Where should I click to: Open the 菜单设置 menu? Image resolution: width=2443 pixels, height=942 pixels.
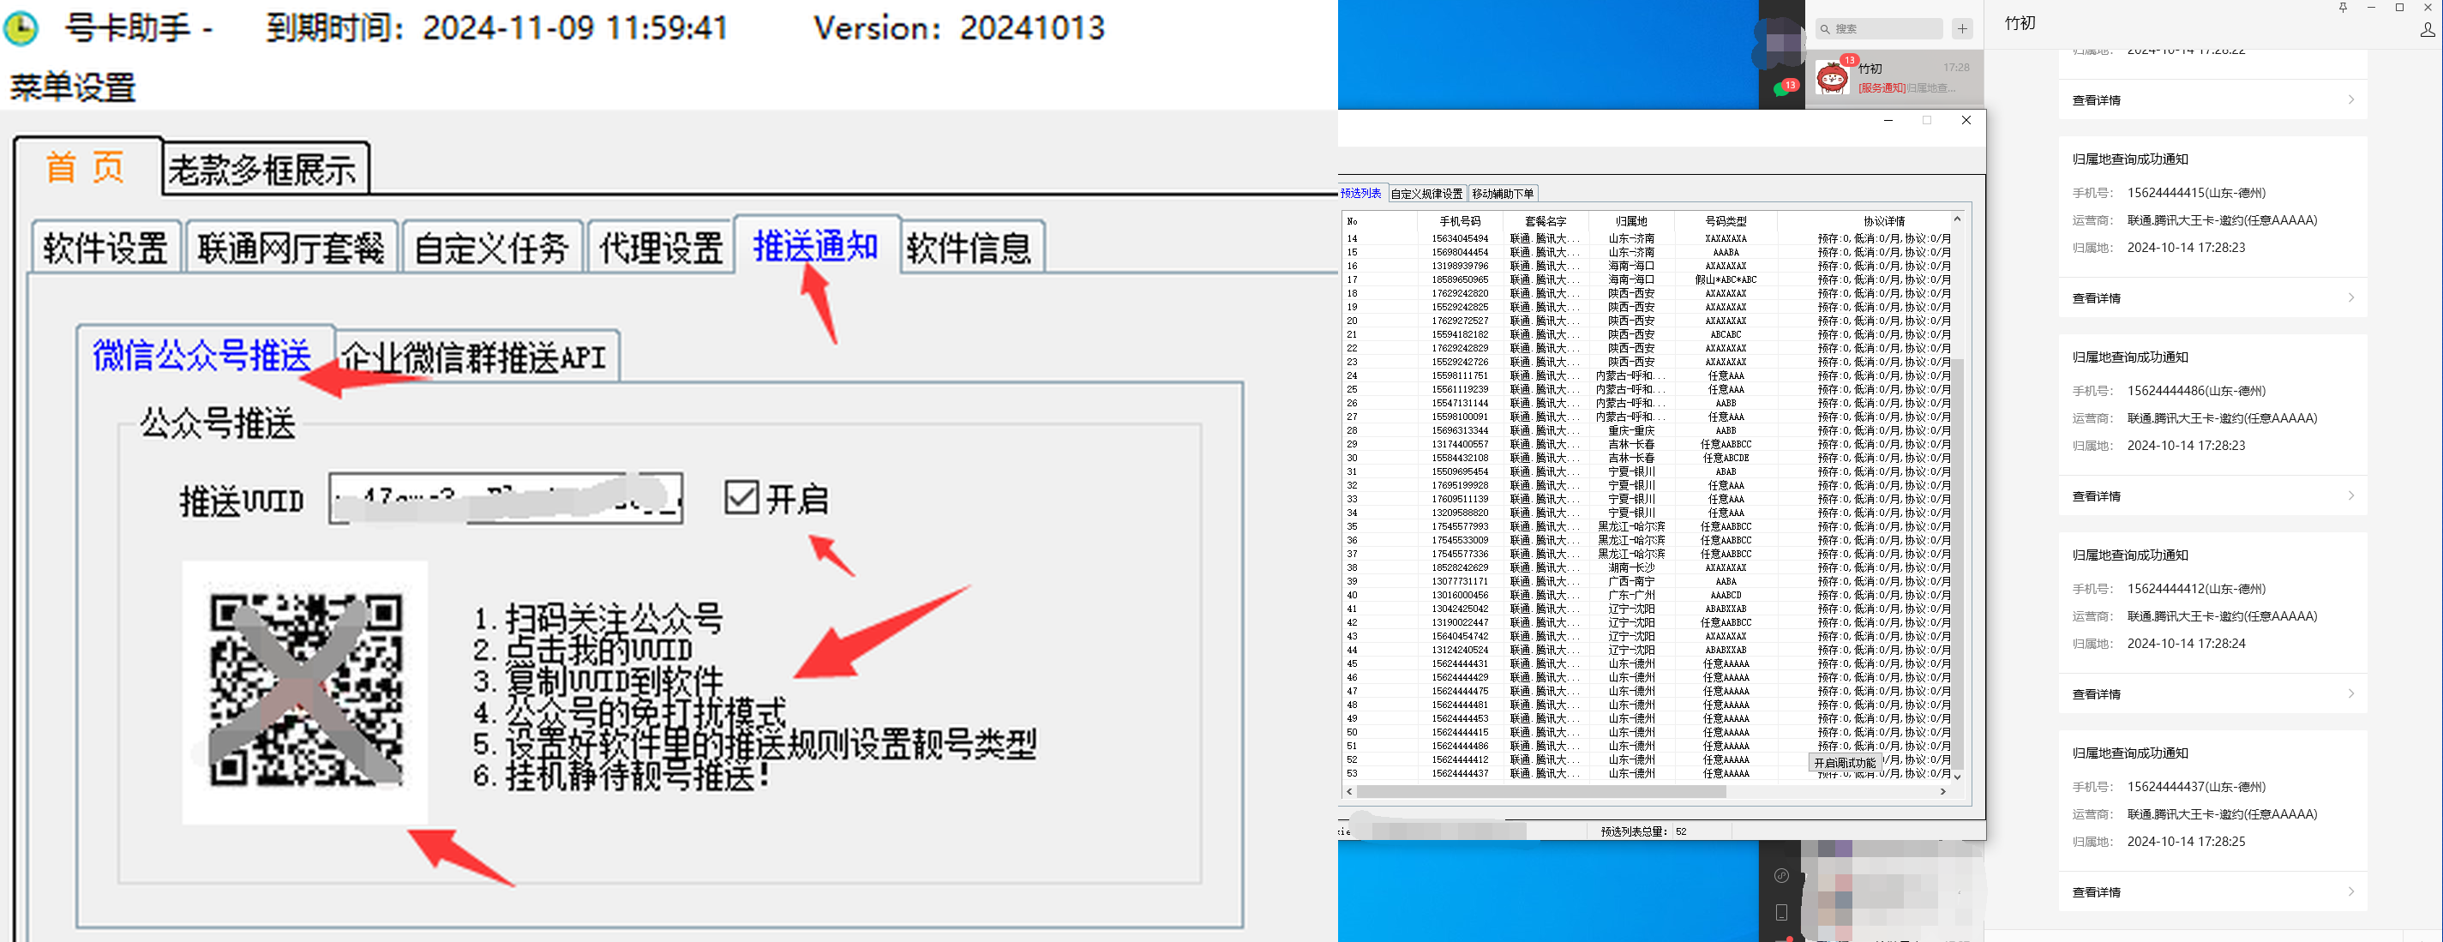(73, 88)
